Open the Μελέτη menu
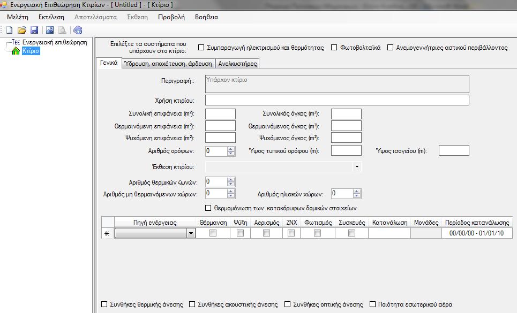The image size is (517, 313). (18, 17)
